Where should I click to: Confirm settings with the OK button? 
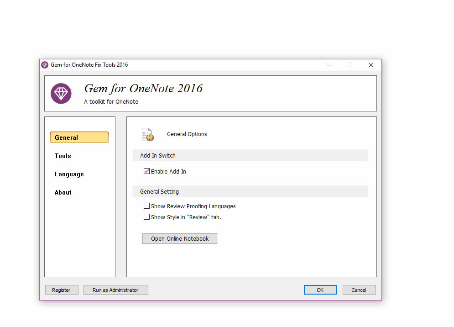[x=320, y=290]
